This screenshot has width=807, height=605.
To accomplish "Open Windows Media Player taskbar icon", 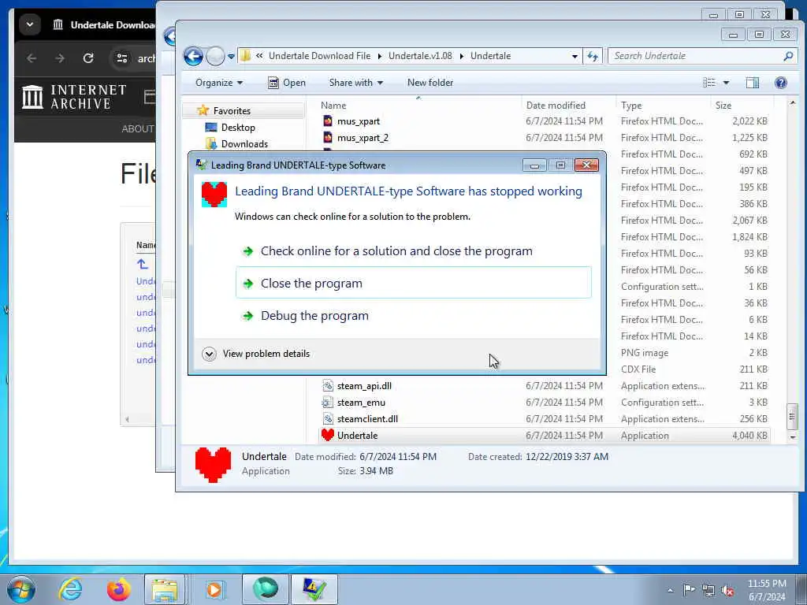I will 214,589.
